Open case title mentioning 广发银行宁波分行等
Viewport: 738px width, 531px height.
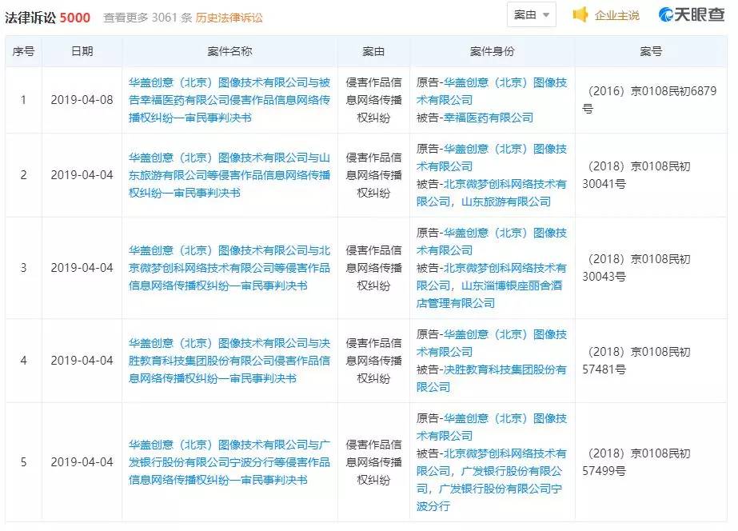pos(229,462)
